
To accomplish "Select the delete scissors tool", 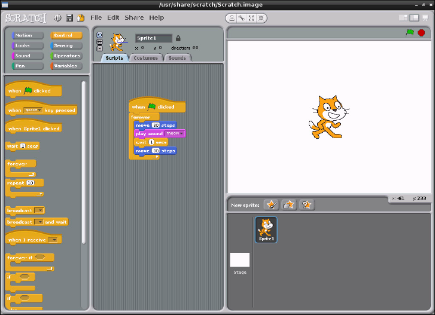I will (242, 19).
